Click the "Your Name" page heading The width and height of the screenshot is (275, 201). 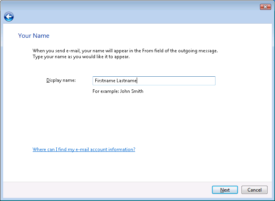(33, 36)
